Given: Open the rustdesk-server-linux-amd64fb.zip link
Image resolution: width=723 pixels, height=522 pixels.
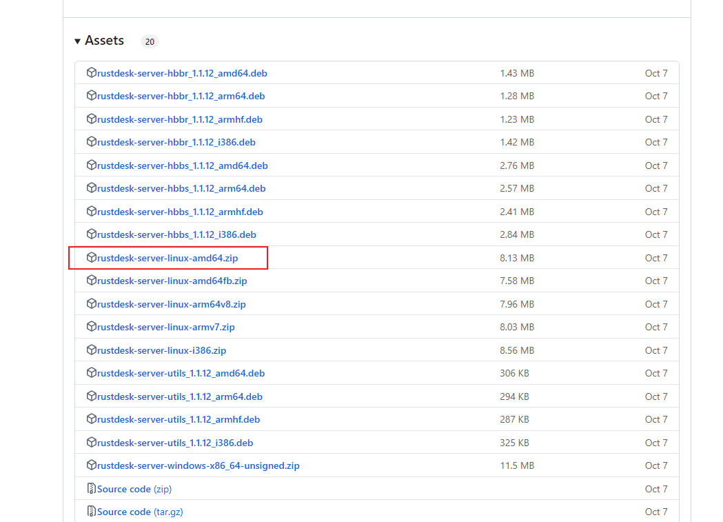Looking at the screenshot, I should (172, 281).
